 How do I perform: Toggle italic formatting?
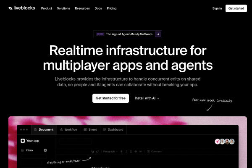(126, 152)
